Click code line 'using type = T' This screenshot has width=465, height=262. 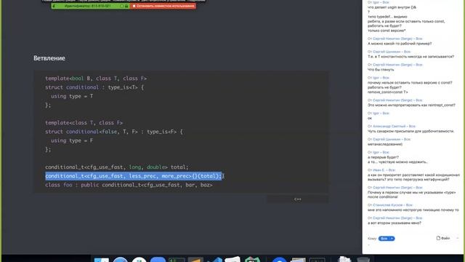click(72, 96)
